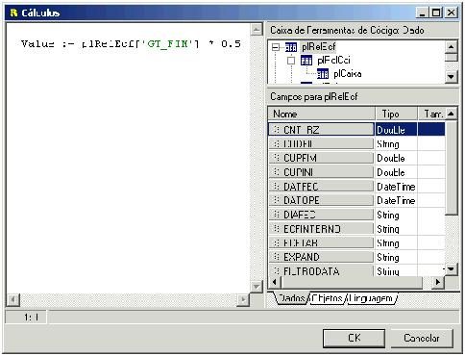Click the Cancelar button
Screen dimensions: 465x356
coord(422,338)
